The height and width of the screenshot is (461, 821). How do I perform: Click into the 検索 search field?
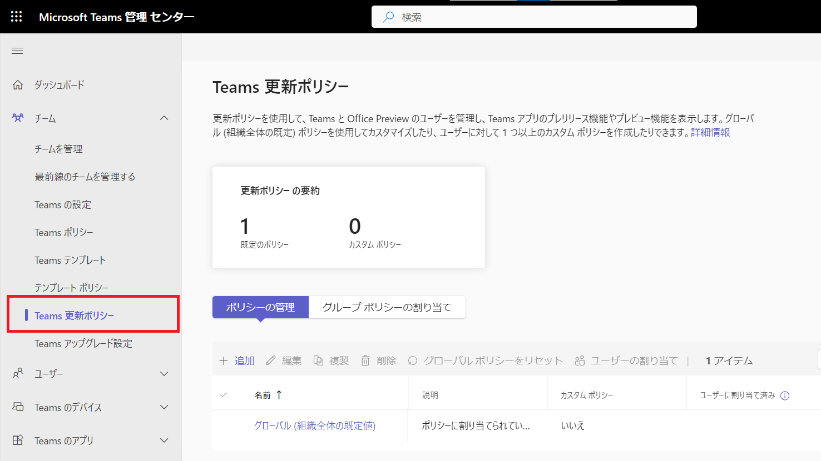534,17
